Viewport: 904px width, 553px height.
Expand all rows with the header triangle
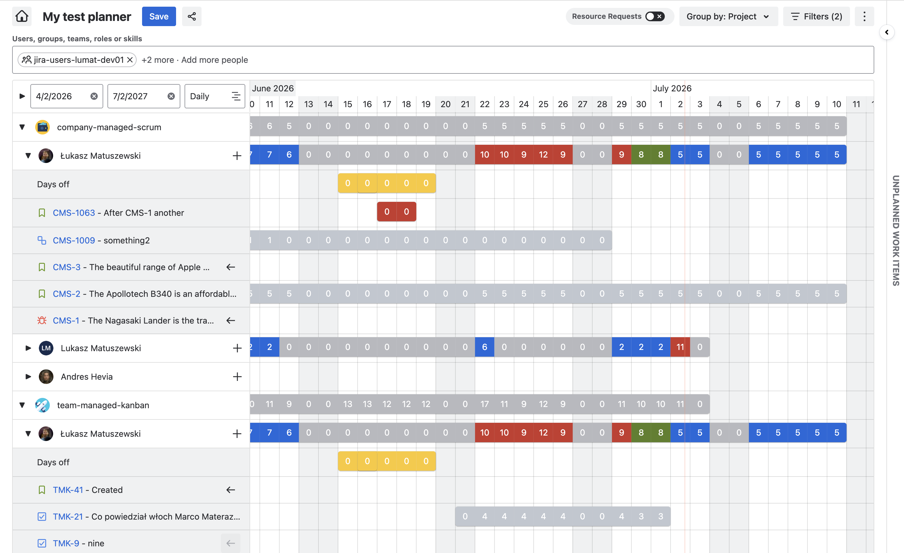tap(22, 96)
